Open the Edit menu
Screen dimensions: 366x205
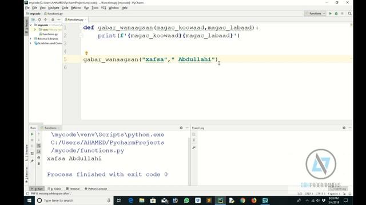34,8
